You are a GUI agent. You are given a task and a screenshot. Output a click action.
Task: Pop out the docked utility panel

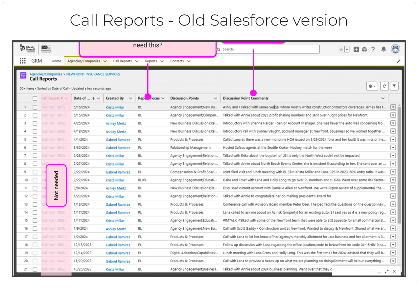click(x=386, y=272)
